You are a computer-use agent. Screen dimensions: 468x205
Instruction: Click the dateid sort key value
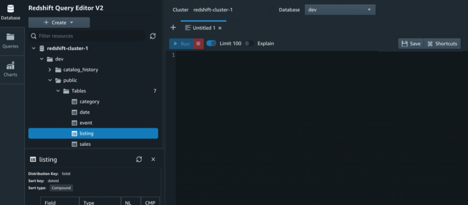[52, 181]
